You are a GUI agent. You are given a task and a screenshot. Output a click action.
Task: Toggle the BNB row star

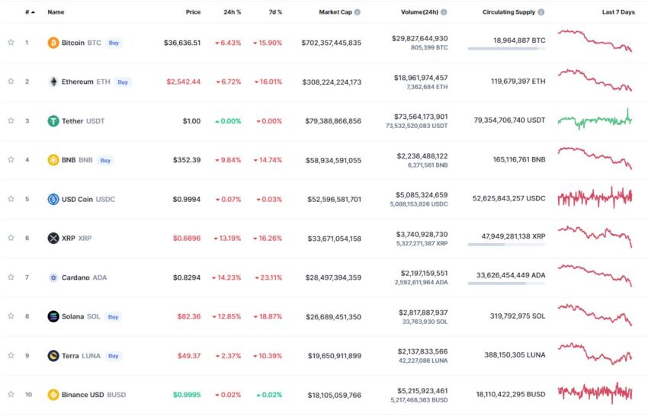[11, 159]
